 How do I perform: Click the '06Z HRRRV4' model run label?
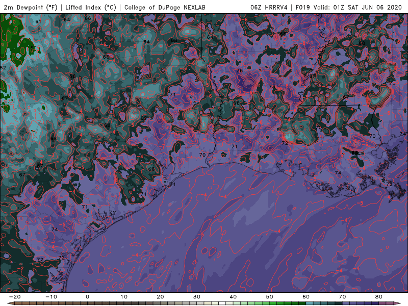(269, 7)
